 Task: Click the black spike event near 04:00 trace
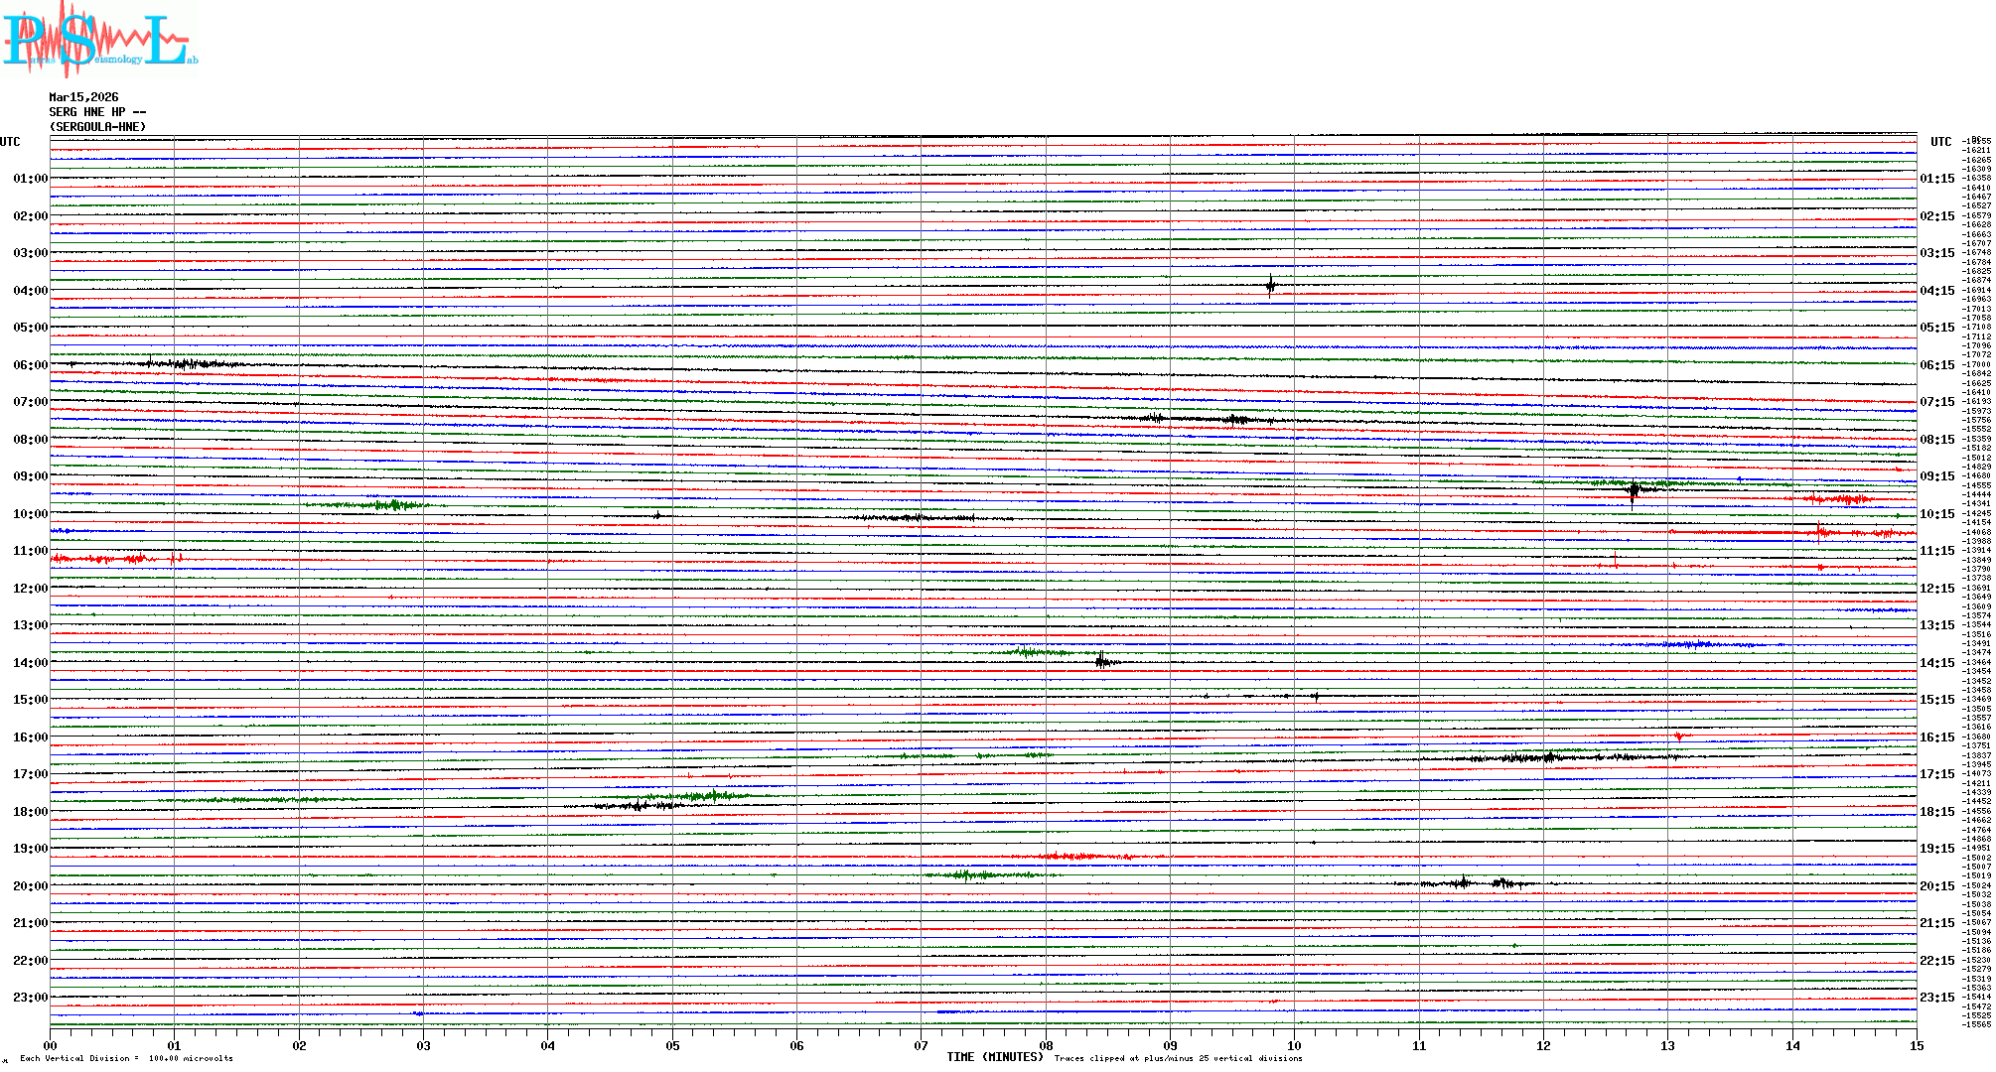(x=1270, y=287)
